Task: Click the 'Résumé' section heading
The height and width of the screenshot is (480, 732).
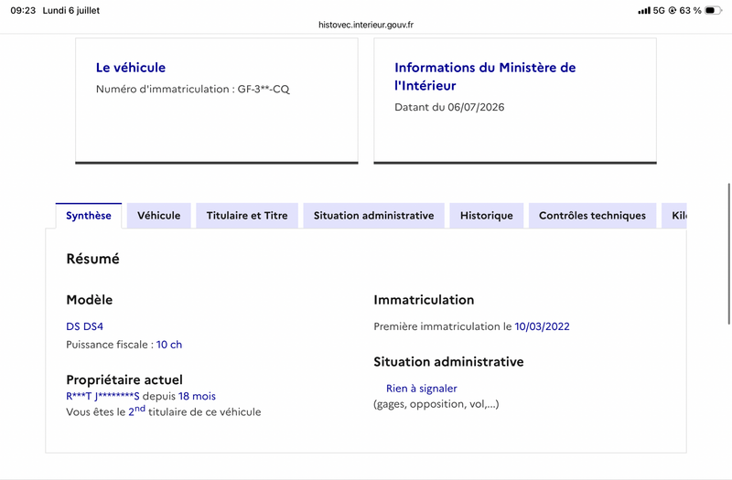Action: (x=93, y=259)
